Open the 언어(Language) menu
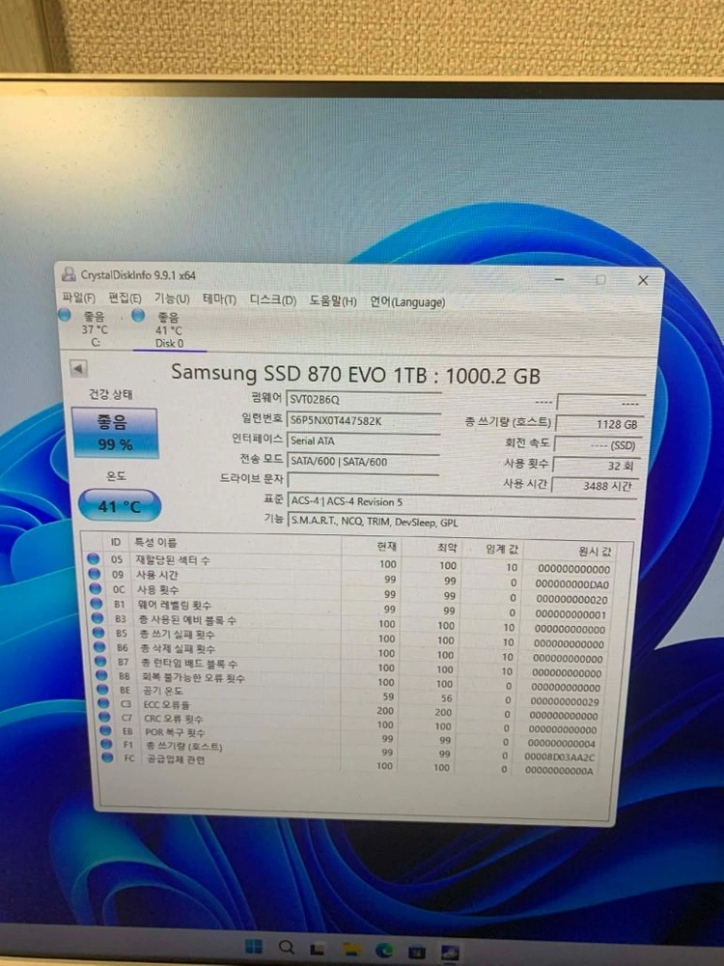The image size is (724, 966). pos(407,301)
